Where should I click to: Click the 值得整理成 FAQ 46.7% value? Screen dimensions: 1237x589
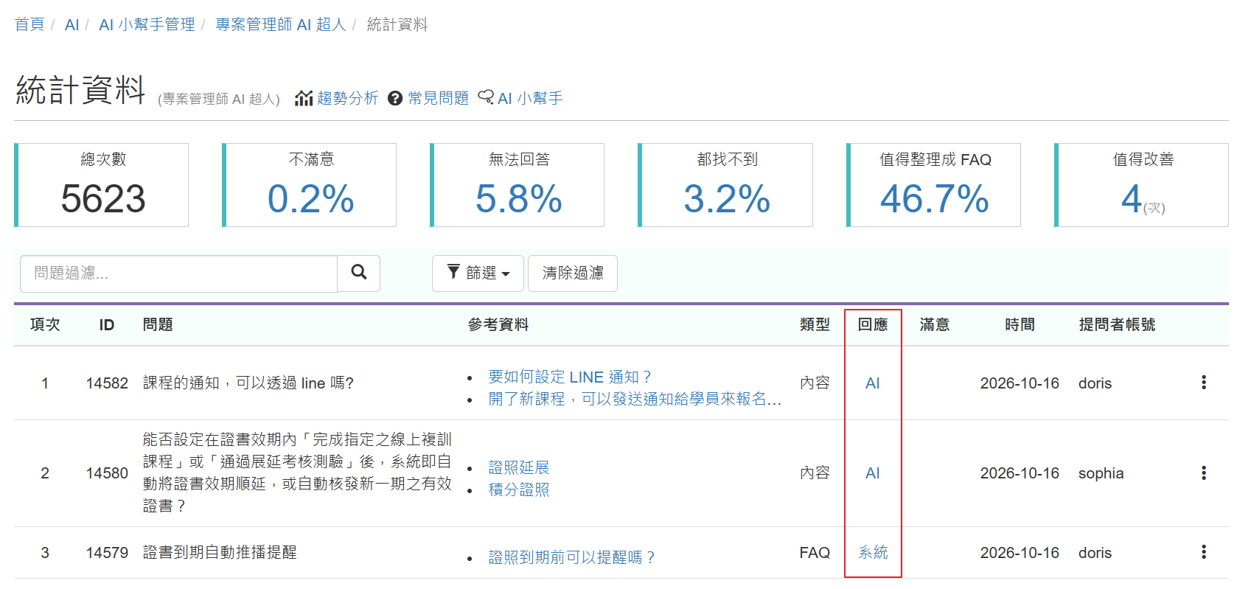(934, 199)
